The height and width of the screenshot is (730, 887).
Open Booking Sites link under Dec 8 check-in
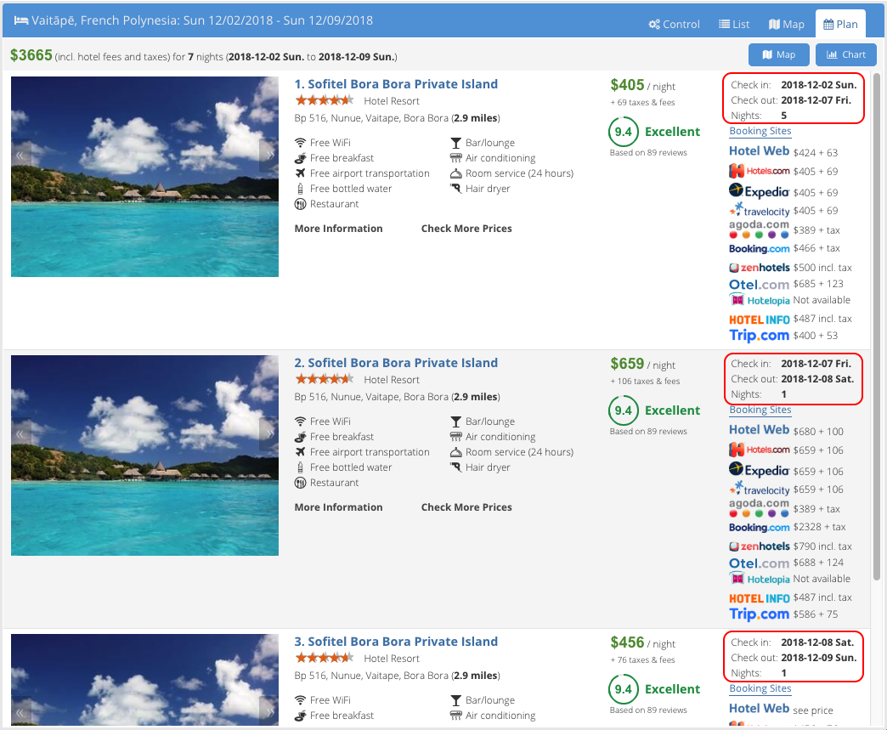[x=760, y=688]
